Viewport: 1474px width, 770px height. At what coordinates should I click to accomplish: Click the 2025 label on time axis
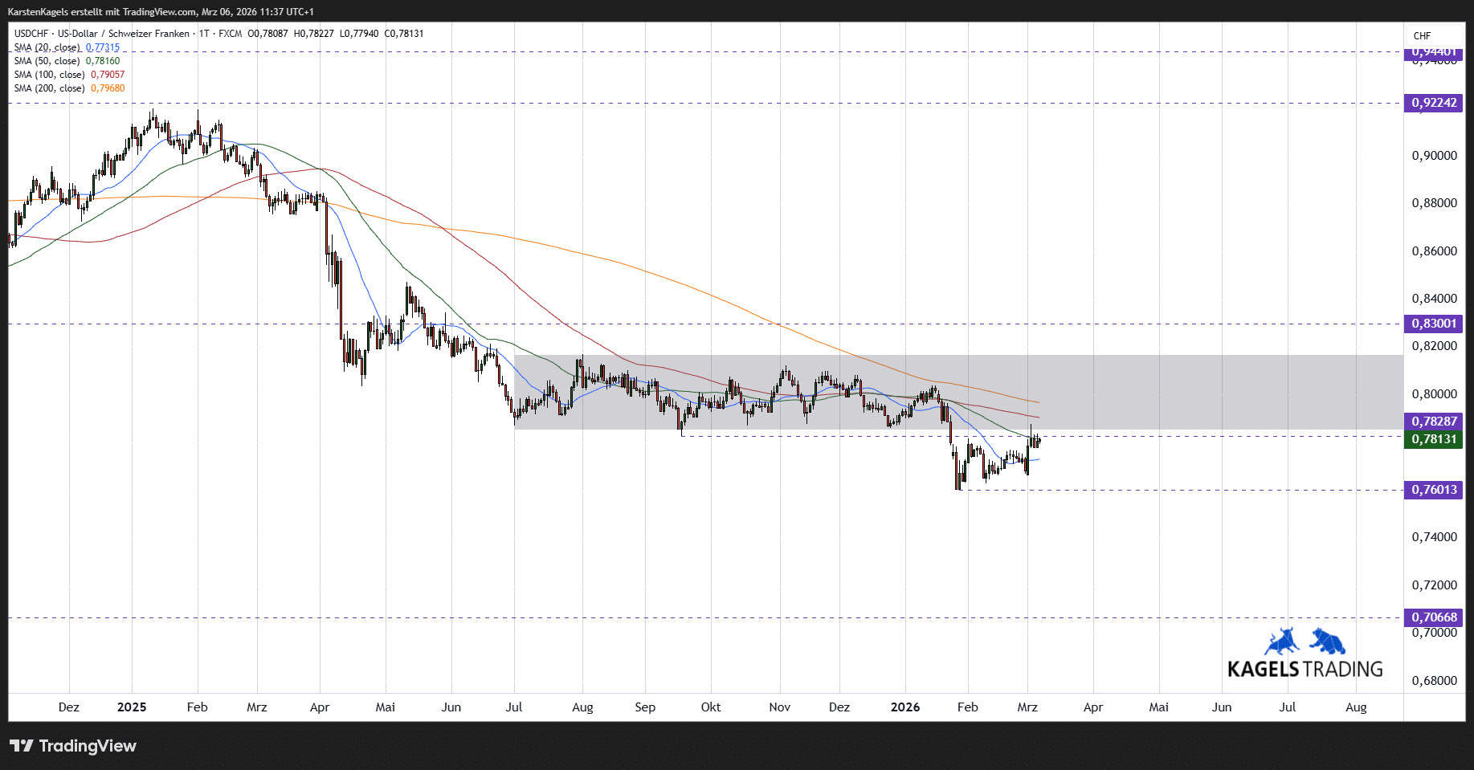tap(132, 707)
